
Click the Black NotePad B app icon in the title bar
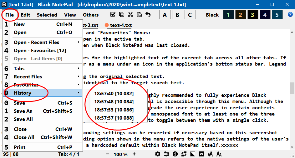coord(4,4)
